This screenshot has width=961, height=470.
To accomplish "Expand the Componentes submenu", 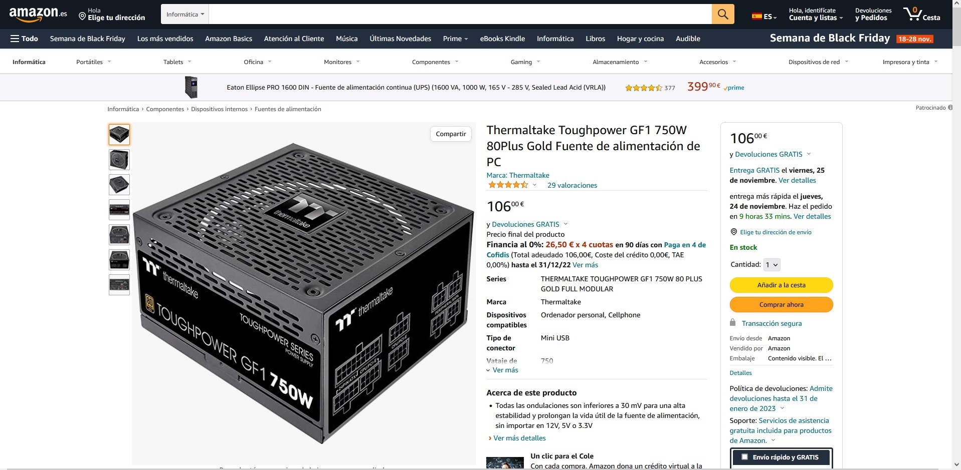I will tap(435, 62).
